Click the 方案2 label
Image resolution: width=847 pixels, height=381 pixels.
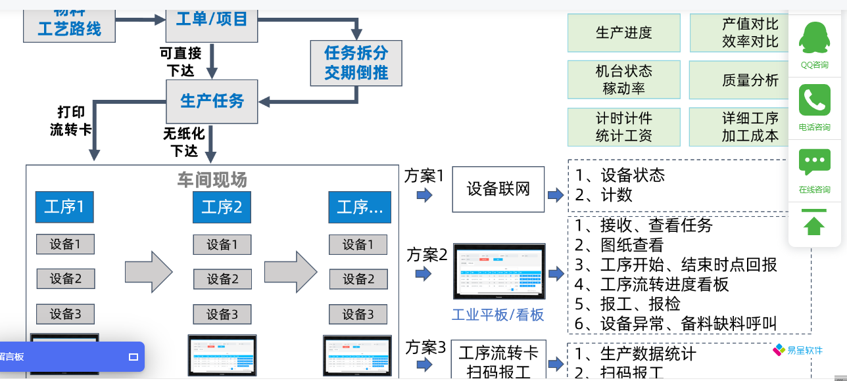pos(427,255)
